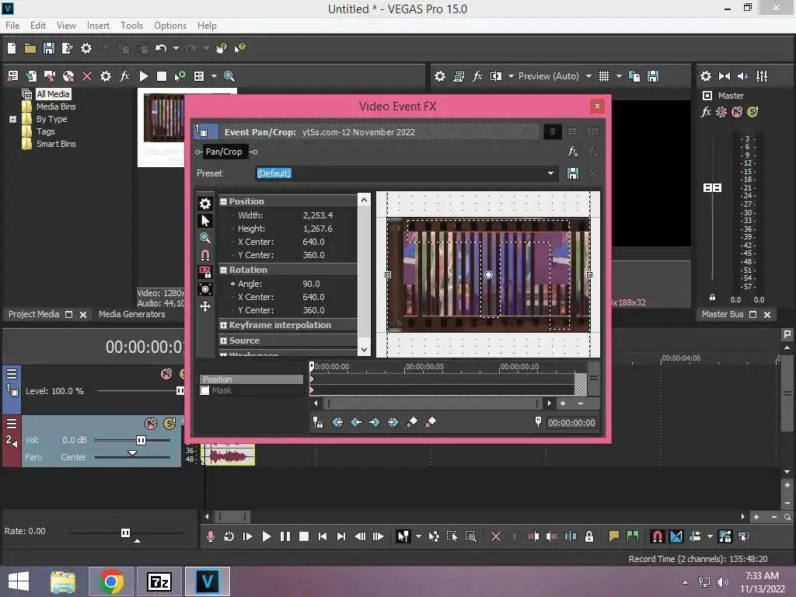Screen dimensions: 796x597
Task: Select the Normal Edit arrow tool in Pan/Crop
Action: (x=205, y=221)
